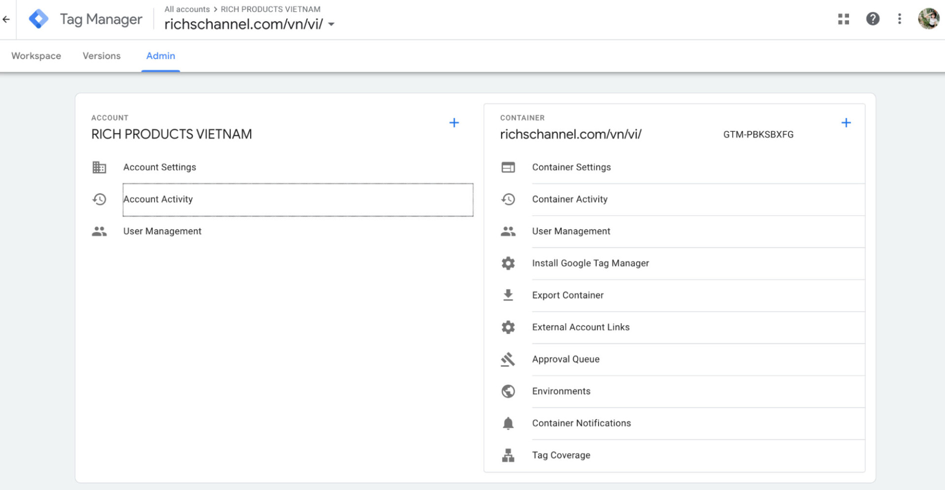The height and width of the screenshot is (490, 945).
Task: Click the RICH PRODUCTS VIETNAM breadcrumb
Action: tap(271, 9)
